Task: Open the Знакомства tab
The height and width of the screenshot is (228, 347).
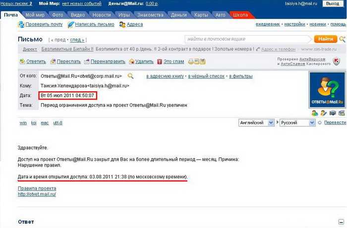Action: 150,15
